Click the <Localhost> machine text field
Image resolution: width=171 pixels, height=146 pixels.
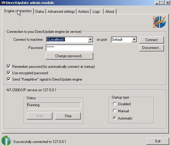(67, 40)
